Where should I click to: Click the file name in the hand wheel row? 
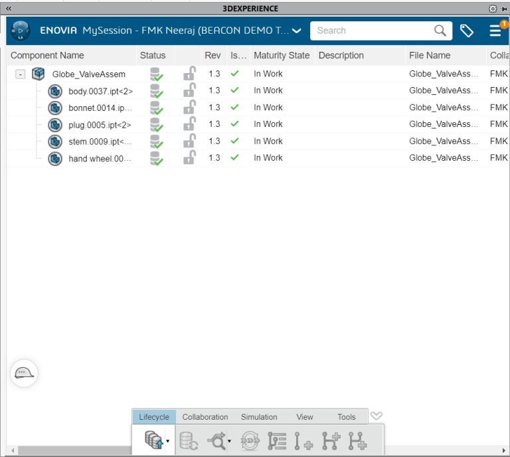[x=444, y=157]
